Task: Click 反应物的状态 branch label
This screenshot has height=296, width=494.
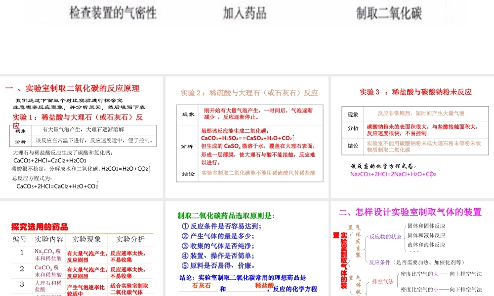Action: [386, 236]
